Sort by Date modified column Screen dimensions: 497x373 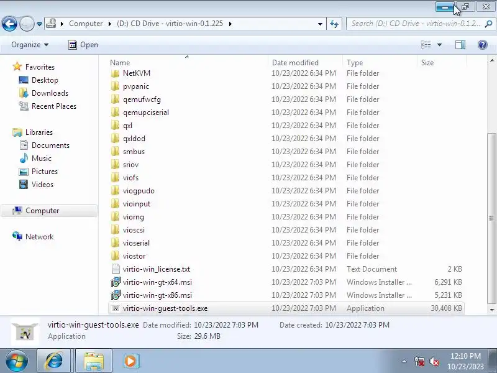(305, 63)
